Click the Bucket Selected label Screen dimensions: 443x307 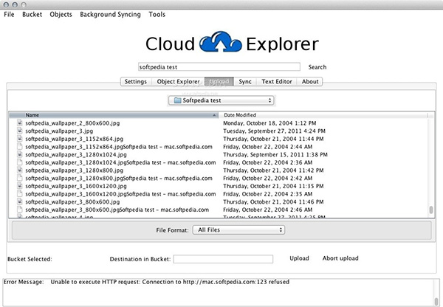pos(30,259)
